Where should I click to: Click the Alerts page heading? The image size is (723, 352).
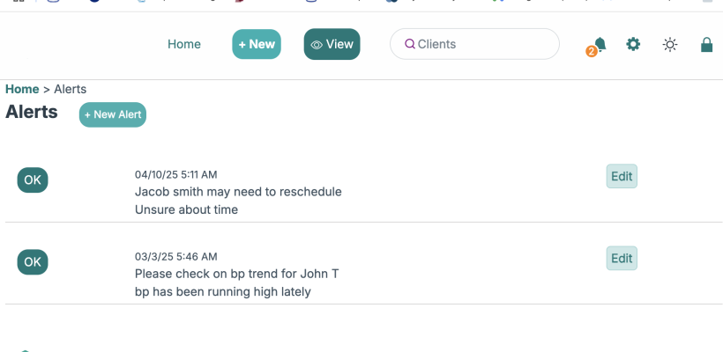(32, 112)
